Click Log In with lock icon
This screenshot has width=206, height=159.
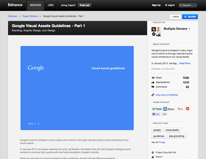point(170,5)
